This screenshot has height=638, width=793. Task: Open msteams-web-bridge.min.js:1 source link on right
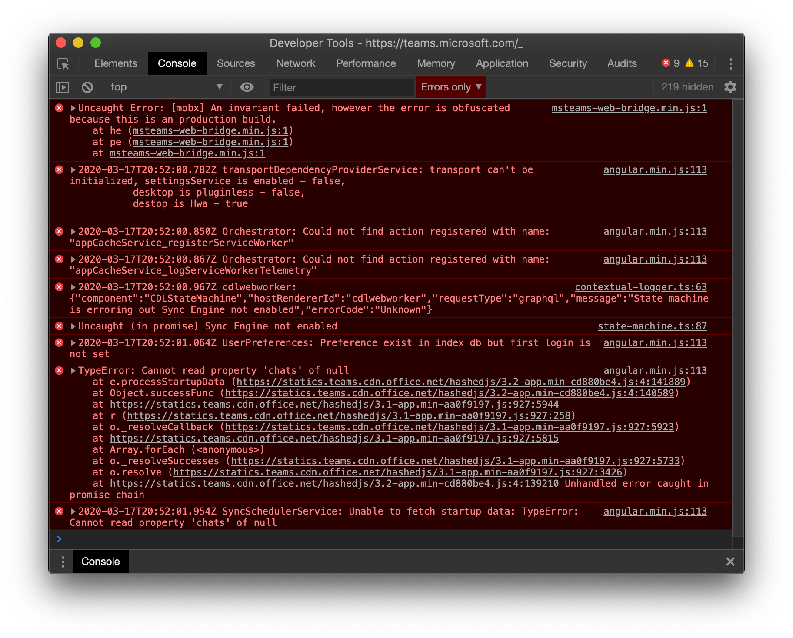tap(629, 108)
